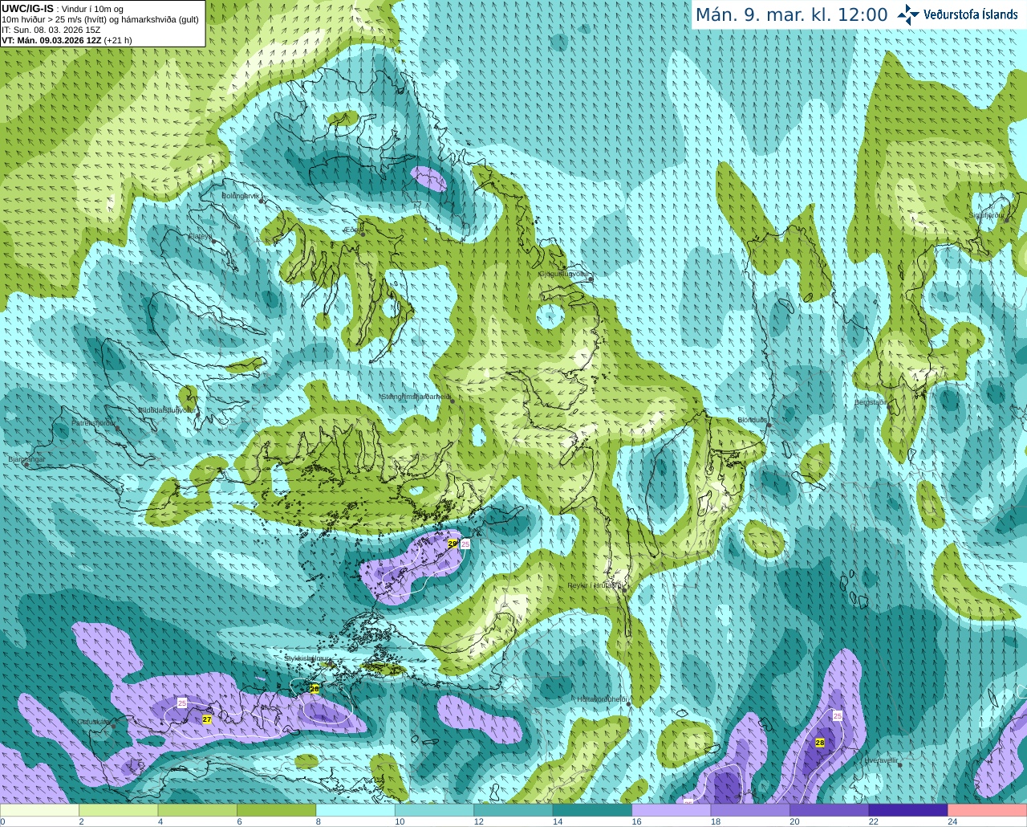1027x827 pixels.
Task: Click the legend scale number 24
Action: [x=952, y=821]
